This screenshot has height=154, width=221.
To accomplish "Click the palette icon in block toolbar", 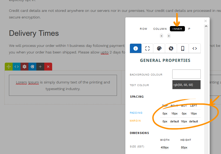I will [32, 67].
